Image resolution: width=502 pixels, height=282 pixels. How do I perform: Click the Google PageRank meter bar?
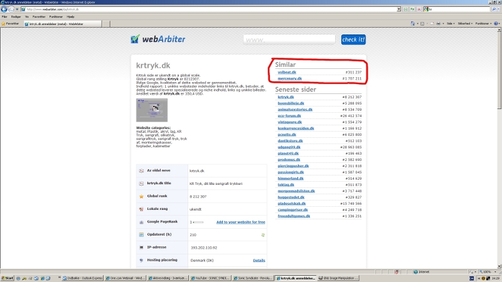[198, 222]
